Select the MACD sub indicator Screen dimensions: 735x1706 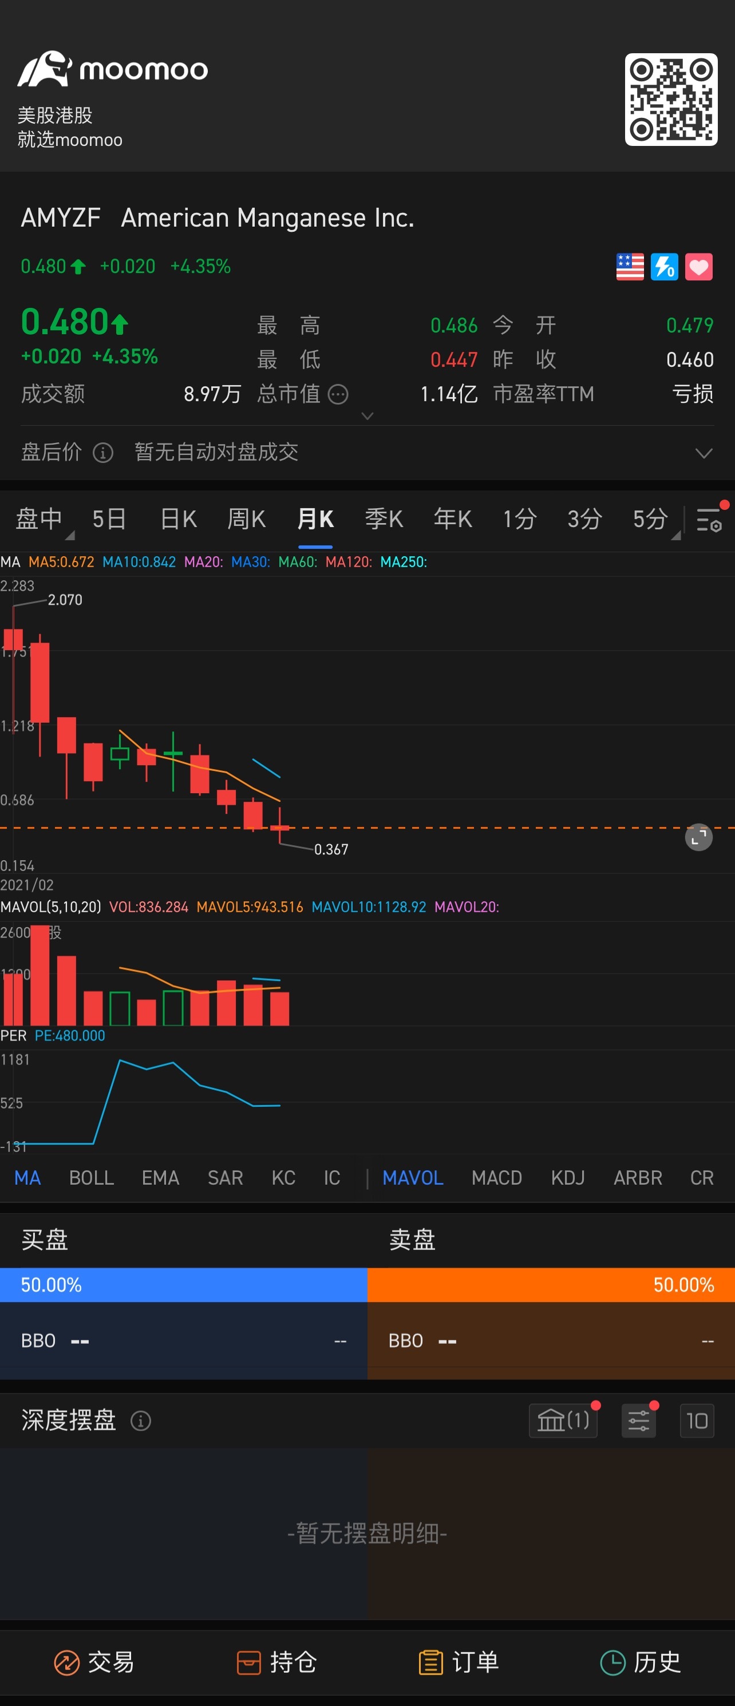497,1178
